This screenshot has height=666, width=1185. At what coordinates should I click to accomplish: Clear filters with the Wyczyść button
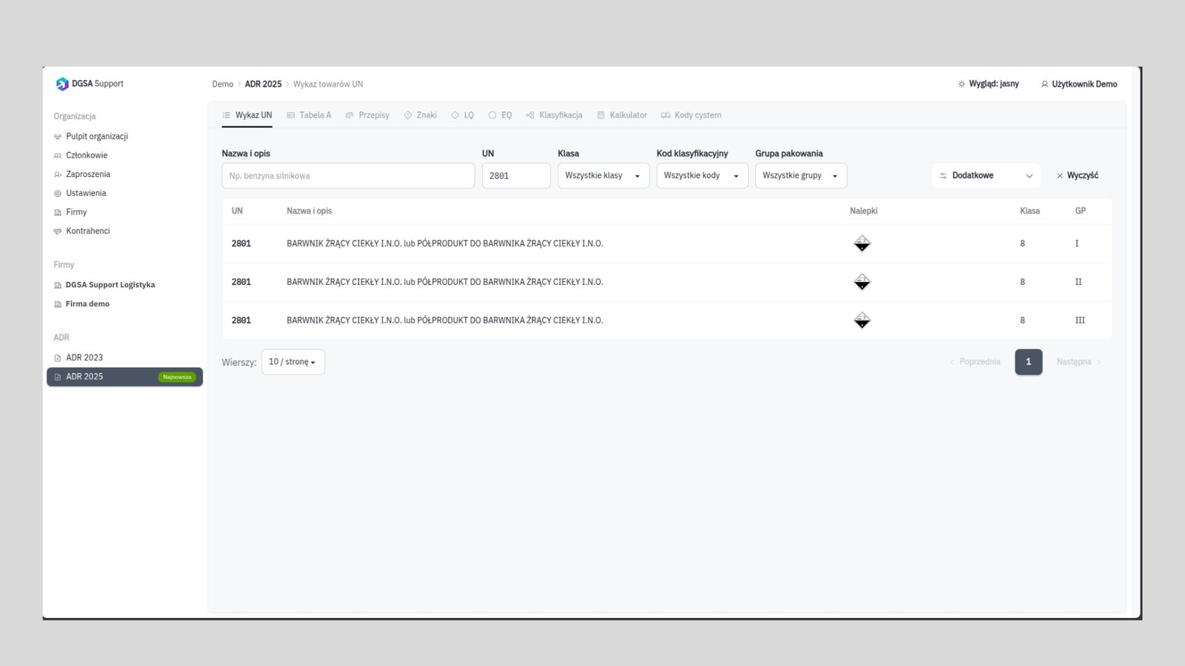point(1078,175)
